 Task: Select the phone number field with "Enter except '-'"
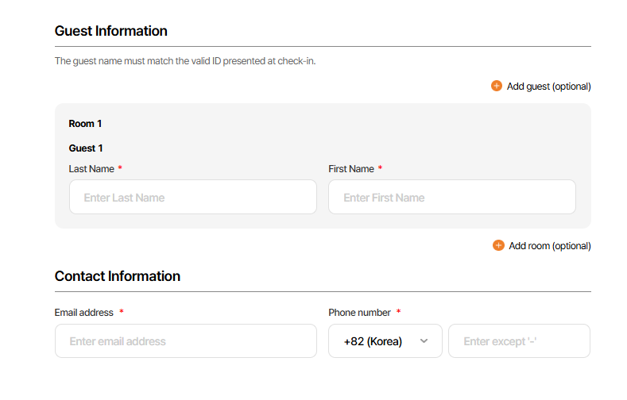(519, 341)
